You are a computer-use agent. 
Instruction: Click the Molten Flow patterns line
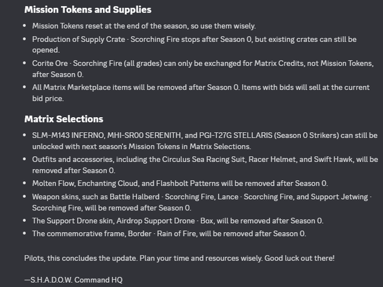tap(180, 184)
